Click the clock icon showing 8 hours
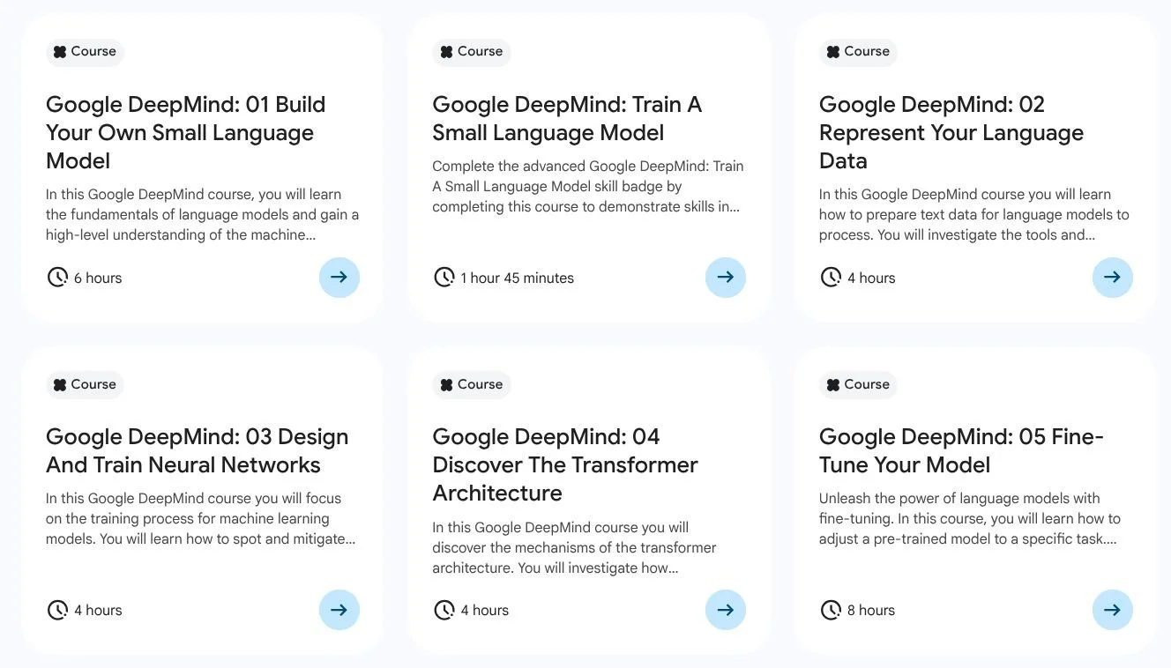This screenshot has height=668, width=1171. tap(831, 609)
